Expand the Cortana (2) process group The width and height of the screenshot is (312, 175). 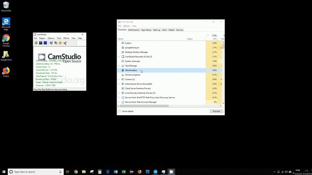tap(119, 79)
